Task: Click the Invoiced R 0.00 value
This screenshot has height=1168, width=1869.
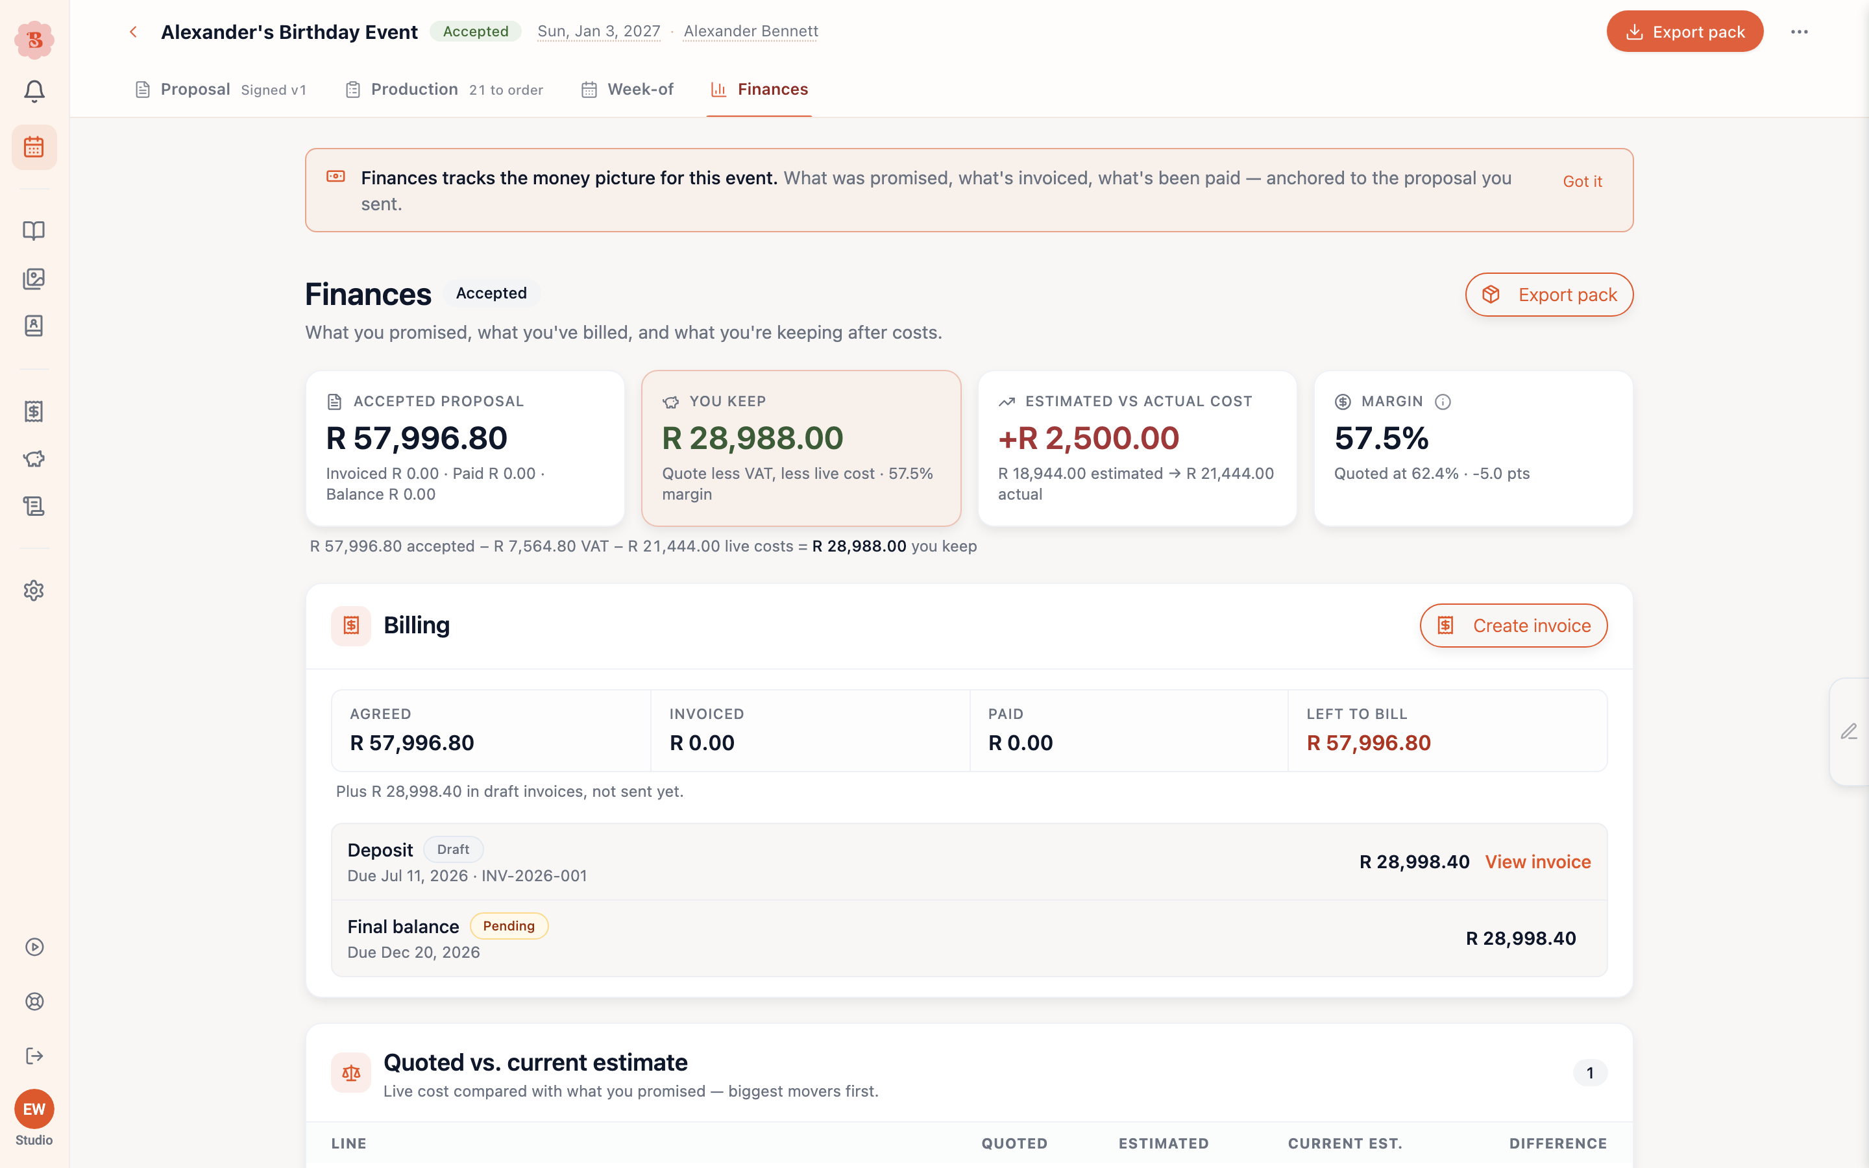Action: [x=702, y=742]
